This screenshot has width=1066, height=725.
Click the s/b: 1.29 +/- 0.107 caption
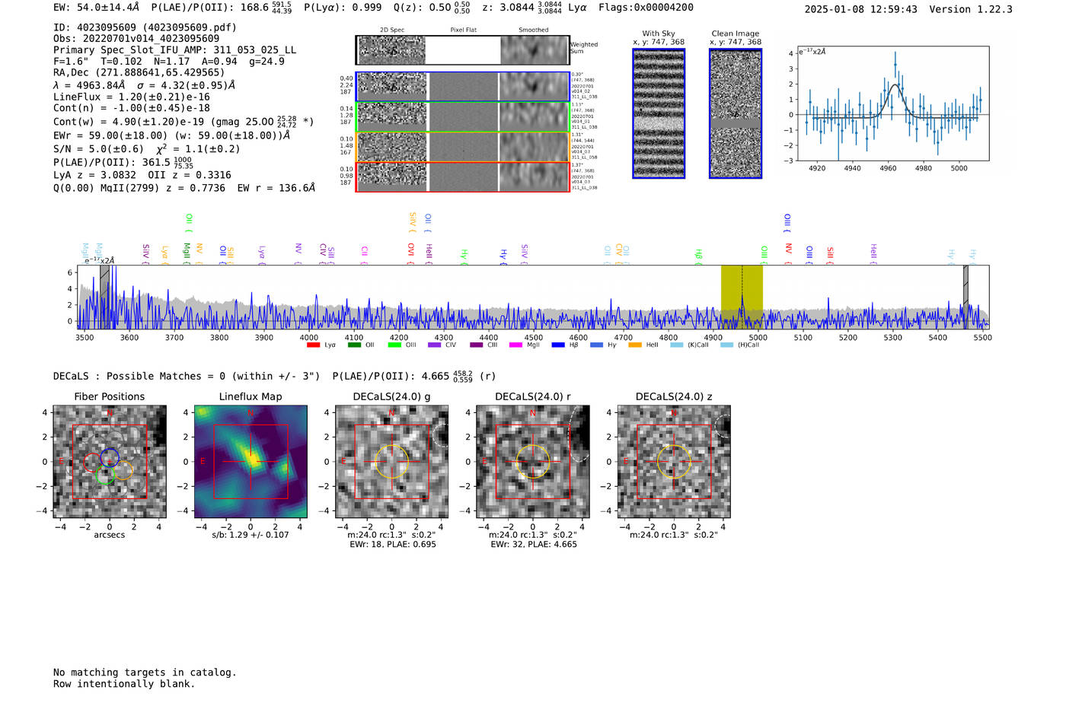tap(251, 535)
